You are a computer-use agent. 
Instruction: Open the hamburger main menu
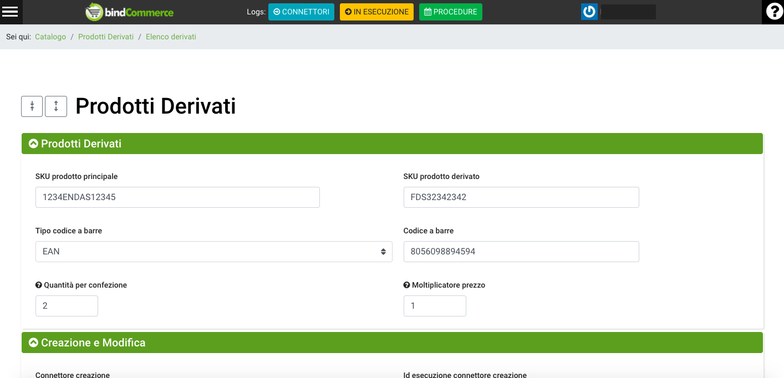(10, 12)
